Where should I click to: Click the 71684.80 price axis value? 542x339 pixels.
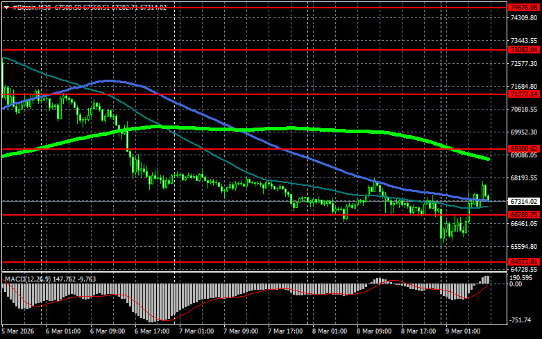(x=524, y=86)
